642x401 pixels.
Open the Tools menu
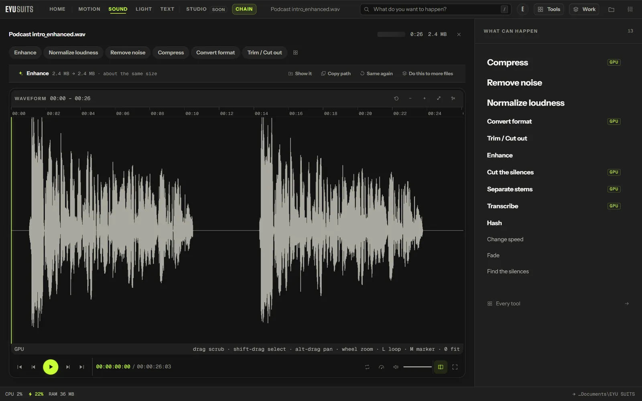549,9
